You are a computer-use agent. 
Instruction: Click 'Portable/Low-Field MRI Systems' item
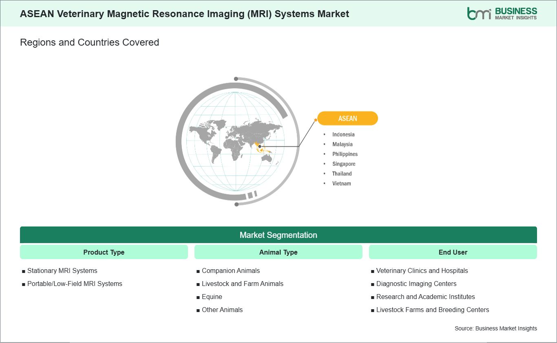point(75,284)
